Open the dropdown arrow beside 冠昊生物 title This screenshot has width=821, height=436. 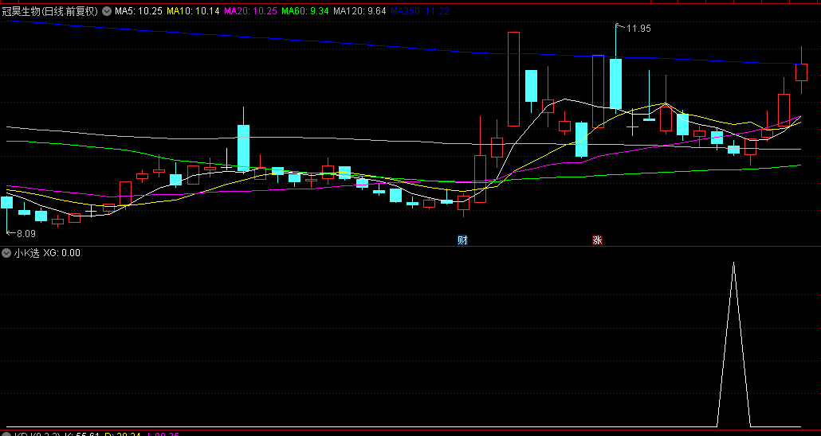107,11
